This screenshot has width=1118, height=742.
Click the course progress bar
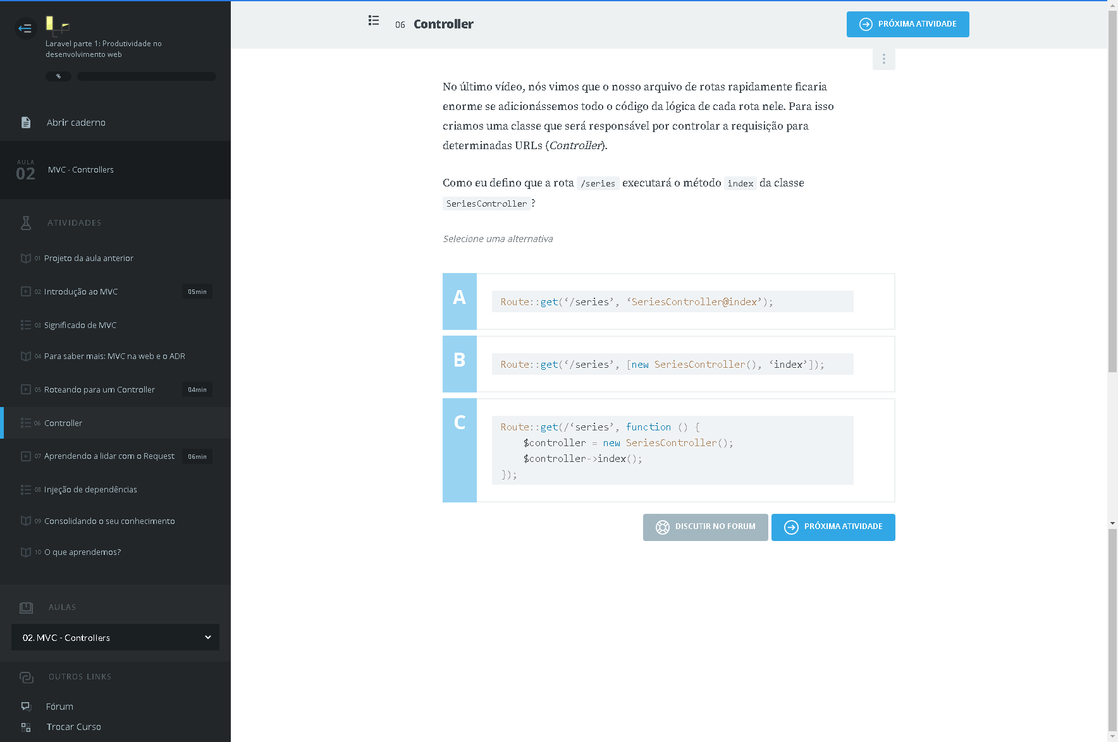146,76
